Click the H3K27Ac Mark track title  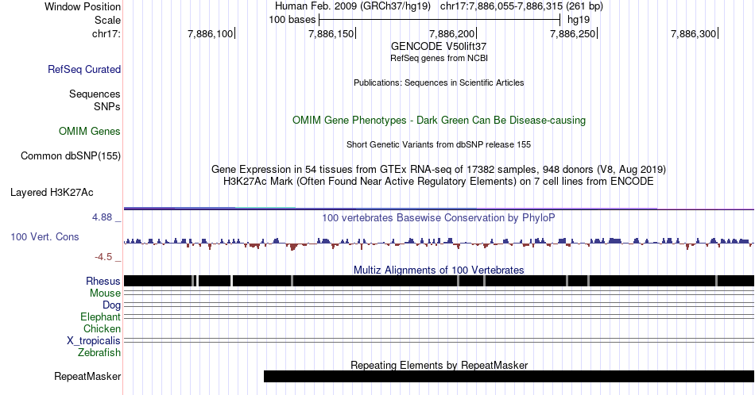point(439,181)
